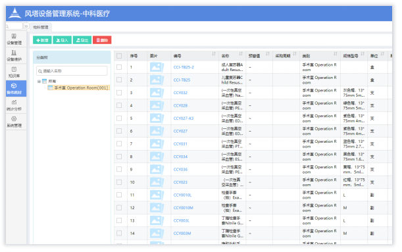Click sort icon on 预警值 column
The image size is (402, 252).
[x=268, y=54]
